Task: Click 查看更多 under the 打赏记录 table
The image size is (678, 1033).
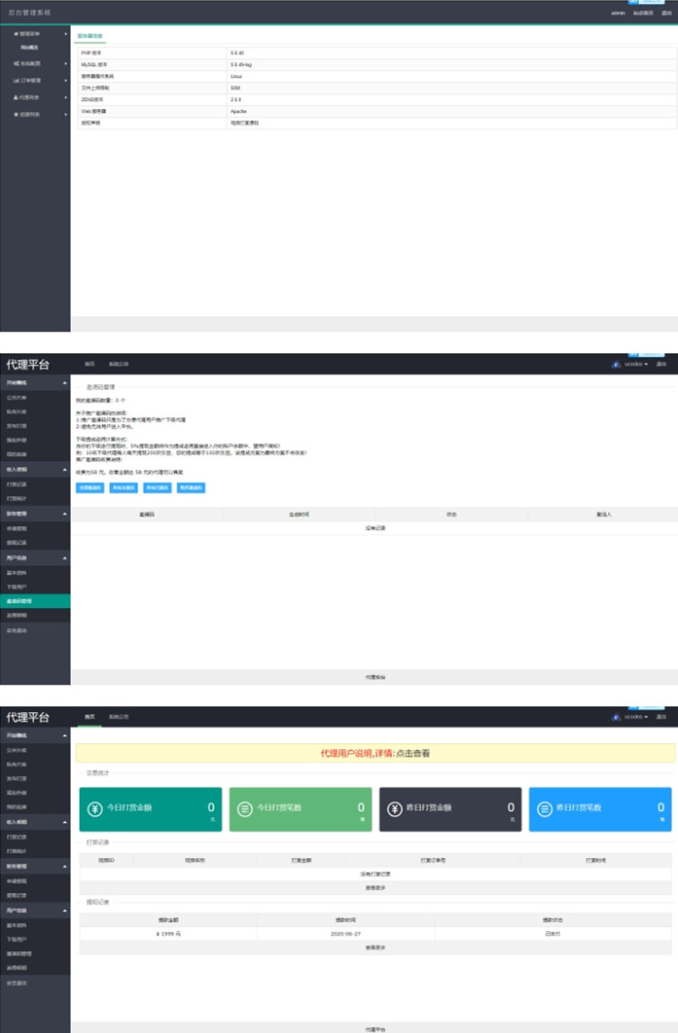Action: pos(375,888)
